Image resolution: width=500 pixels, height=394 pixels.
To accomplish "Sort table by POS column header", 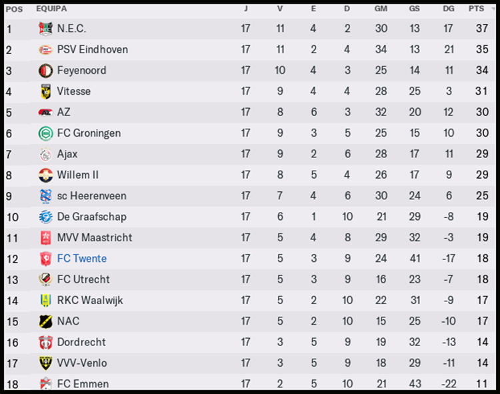I will tap(13, 9).
